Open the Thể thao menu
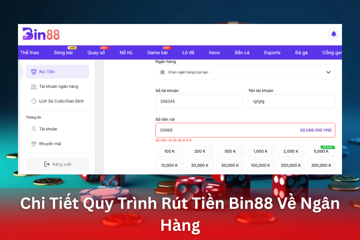 [30, 52]
